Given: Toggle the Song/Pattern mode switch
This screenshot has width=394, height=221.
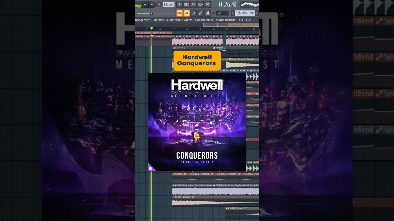Looking at the screenshot, I should pos(138,4).
